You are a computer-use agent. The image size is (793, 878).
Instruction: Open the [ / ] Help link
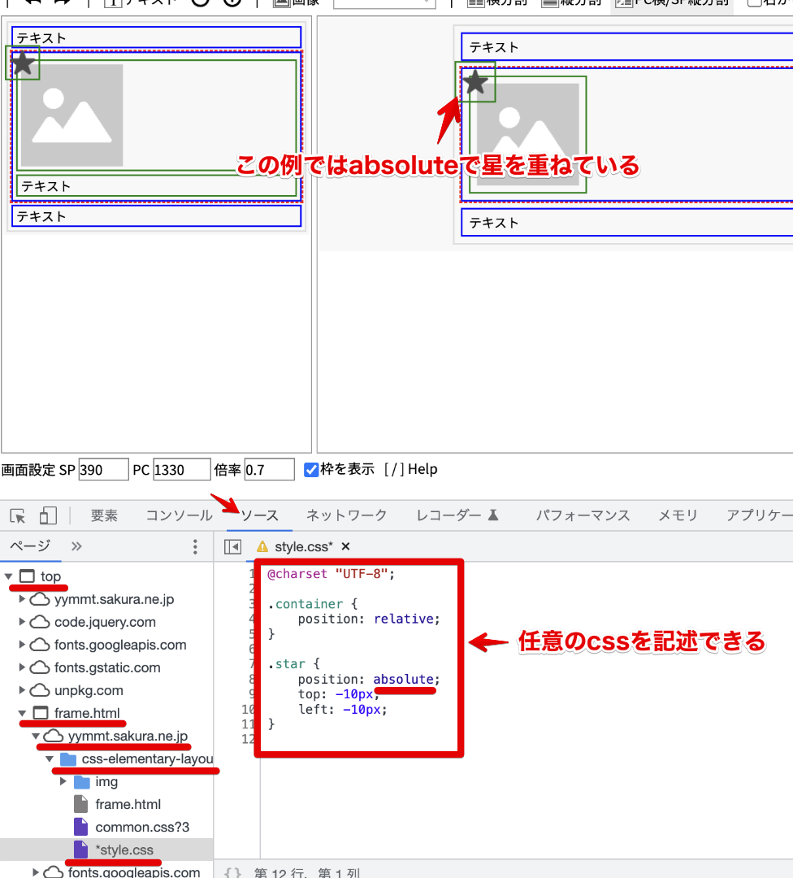tap(411, 469)
